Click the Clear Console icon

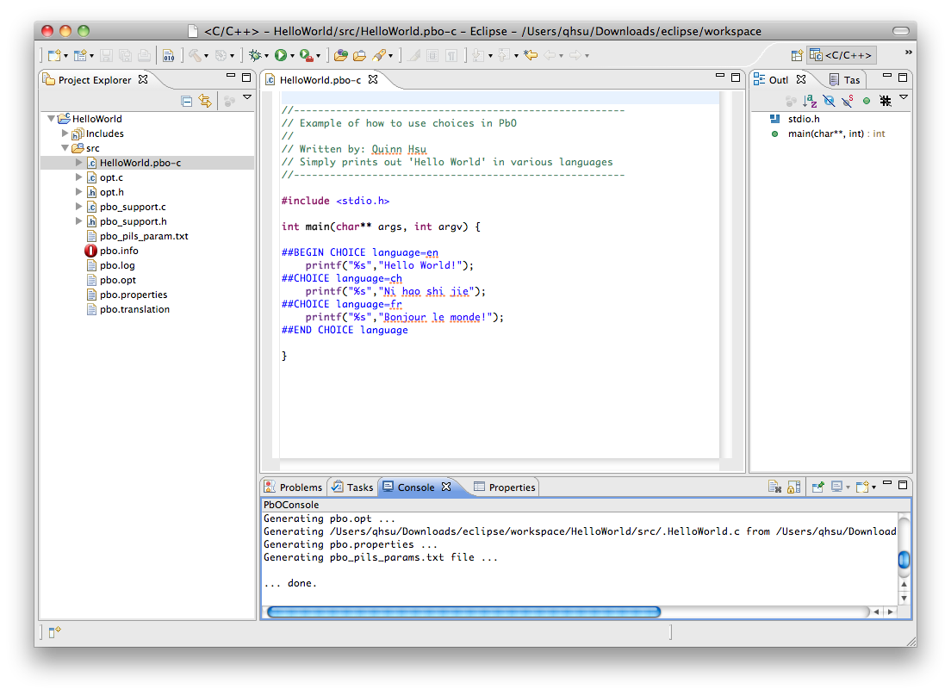pos(775,487)
